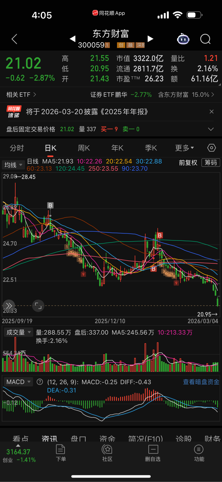Select the 盘口 bottom tab

[78, 439]
